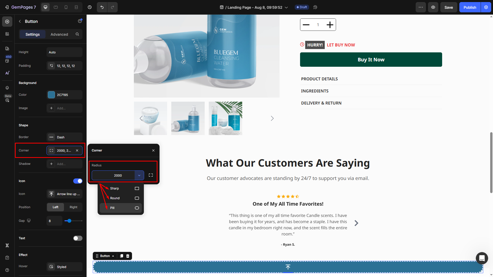Go to previous product thumbnail

(141, 118)
